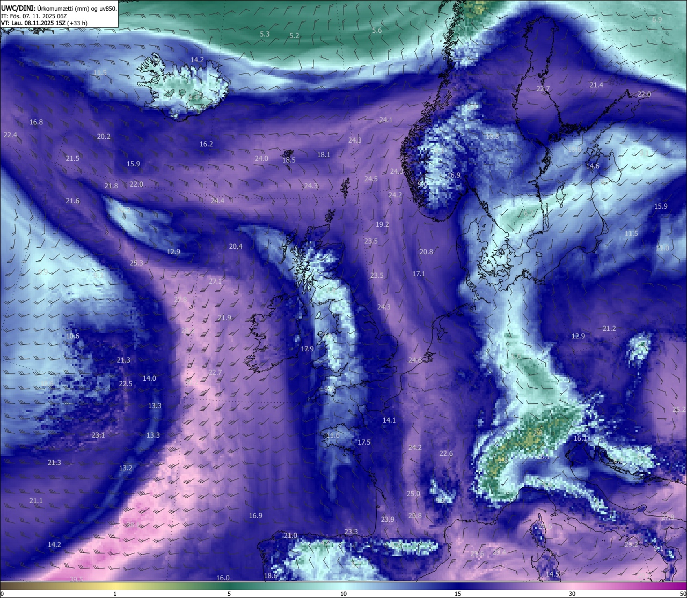Screen dimensions: 687x598
Task: Click the 22.4 value at map edge
Action: click(10, 135)
